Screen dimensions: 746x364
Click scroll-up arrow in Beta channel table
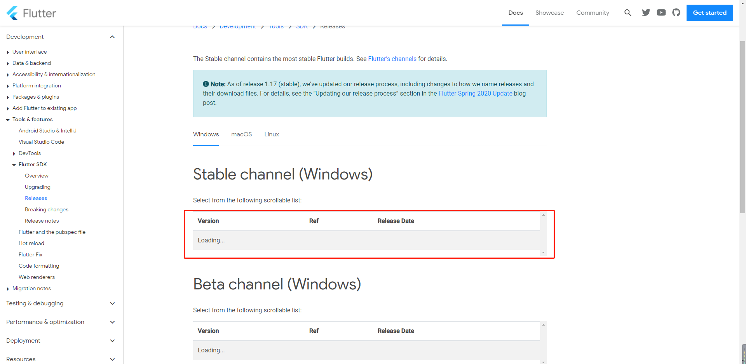pyautogui.click(x=543, y=325)
